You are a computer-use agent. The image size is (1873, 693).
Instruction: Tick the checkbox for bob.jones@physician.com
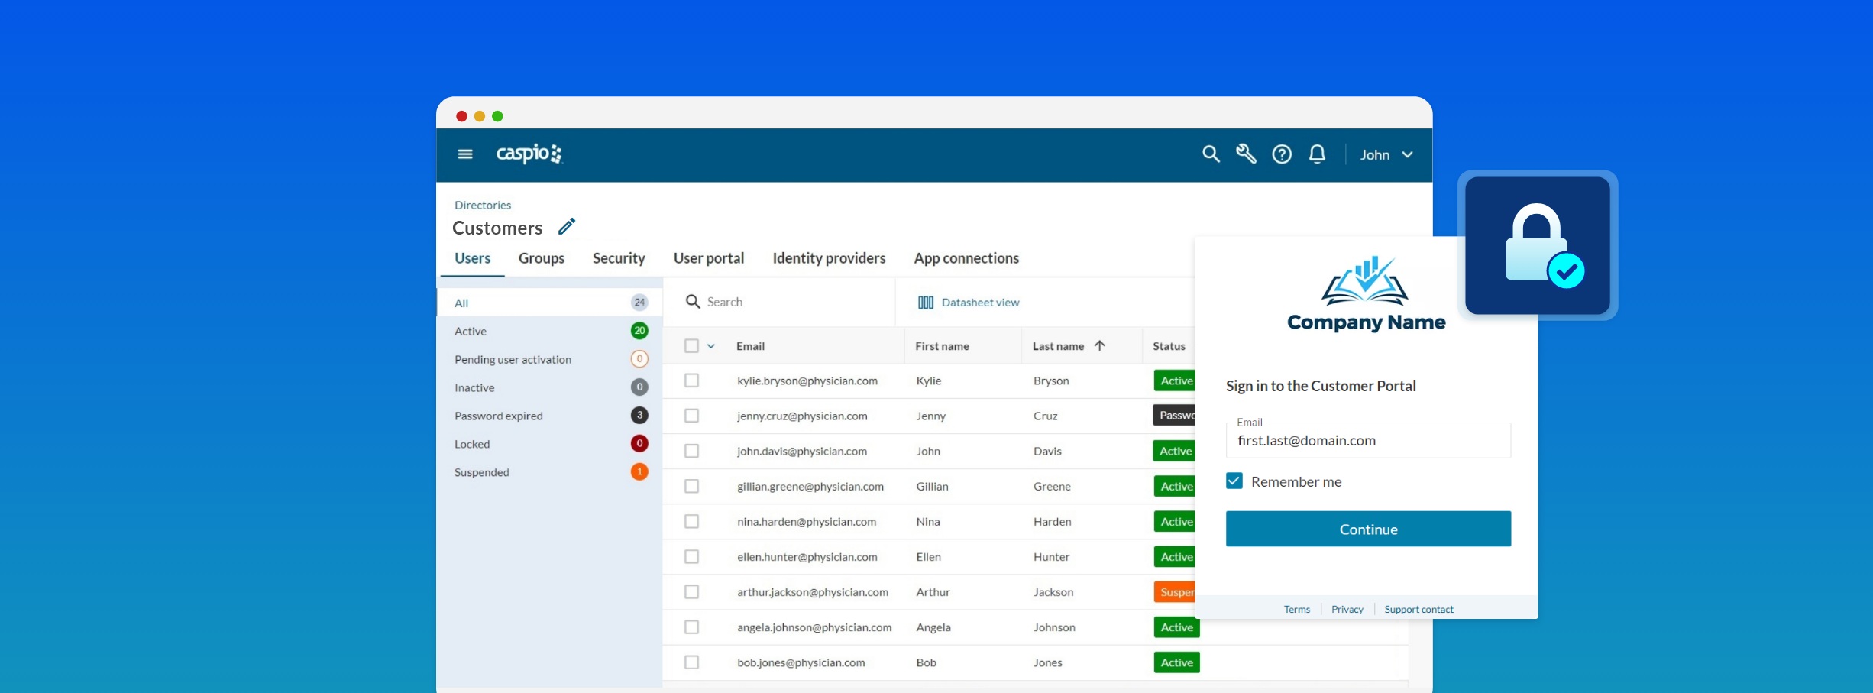(691, 662)
